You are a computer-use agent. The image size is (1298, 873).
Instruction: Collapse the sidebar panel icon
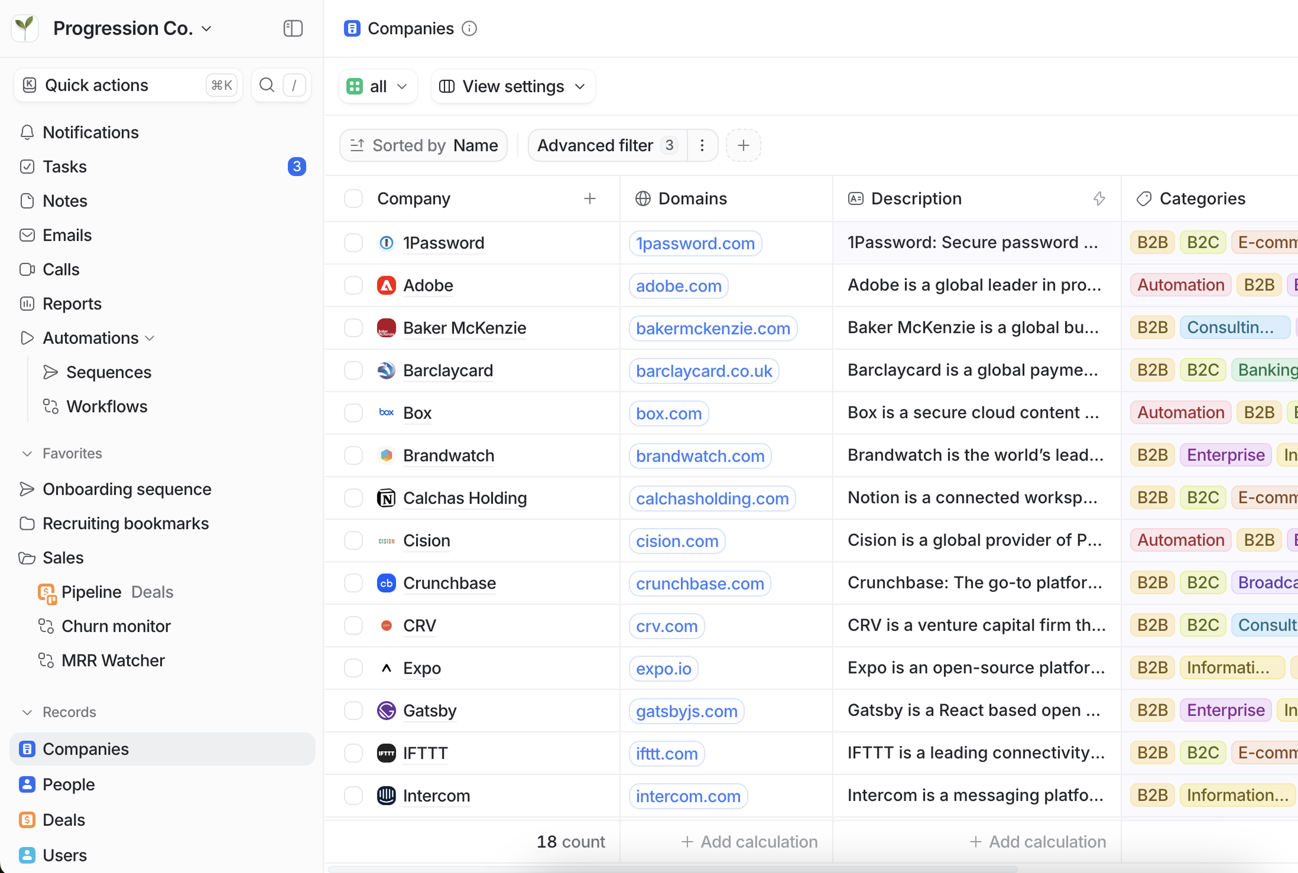(x=292, y=28)
